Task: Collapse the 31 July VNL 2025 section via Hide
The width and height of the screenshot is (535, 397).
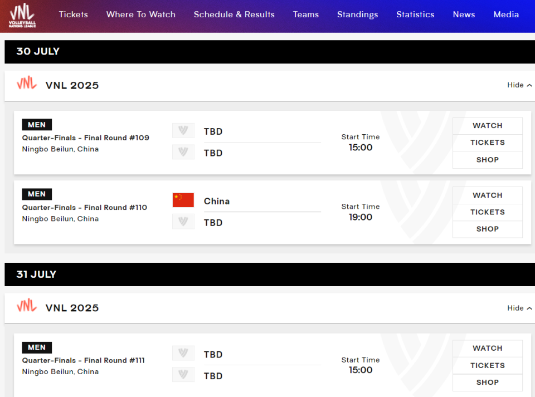Action: point(515,308)
